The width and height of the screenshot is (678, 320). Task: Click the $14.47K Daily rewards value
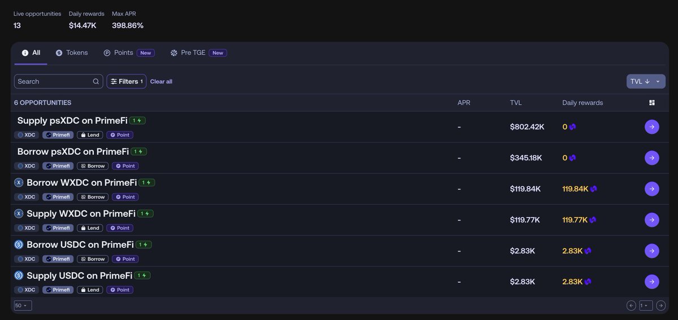[82, 25]
